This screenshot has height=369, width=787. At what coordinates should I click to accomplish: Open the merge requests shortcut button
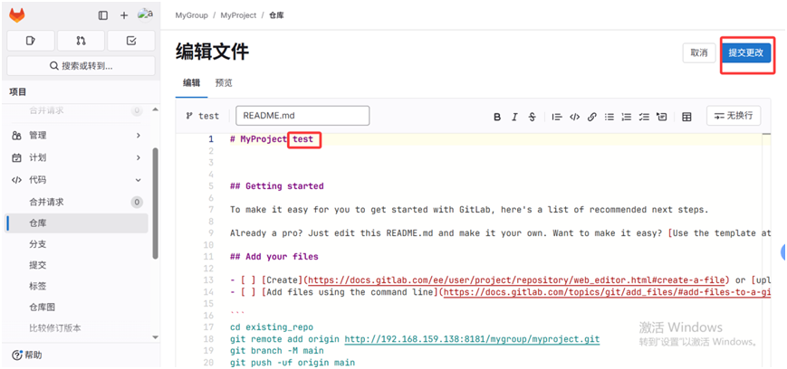tap(81, 41)
